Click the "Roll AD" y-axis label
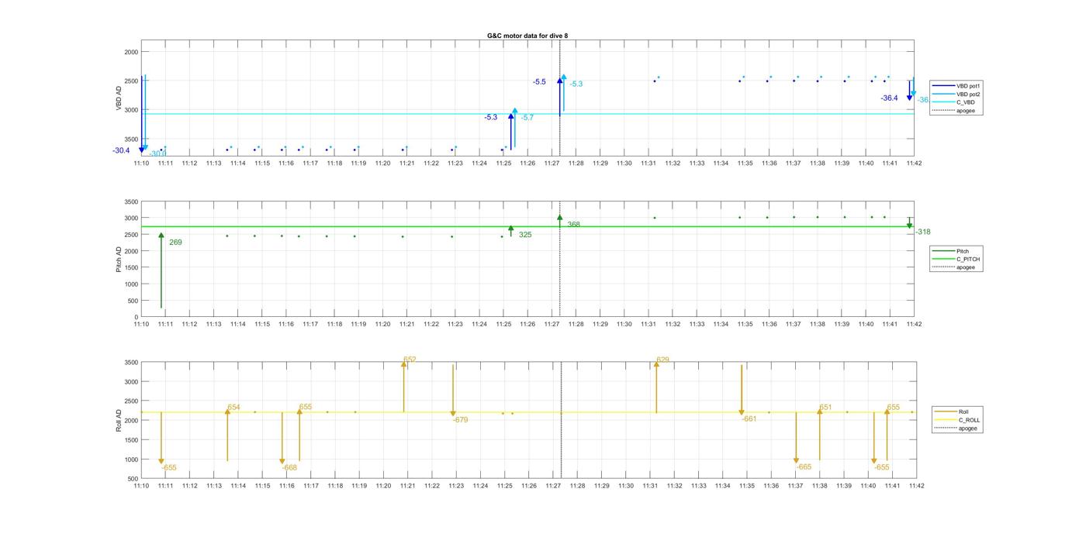Viewport: 1086px width, 537px height. coord(119,420)
